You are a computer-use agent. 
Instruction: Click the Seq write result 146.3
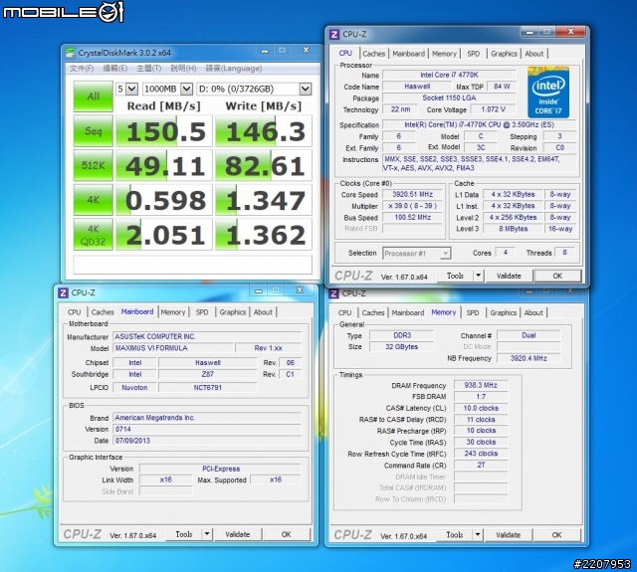click(264, 131)
